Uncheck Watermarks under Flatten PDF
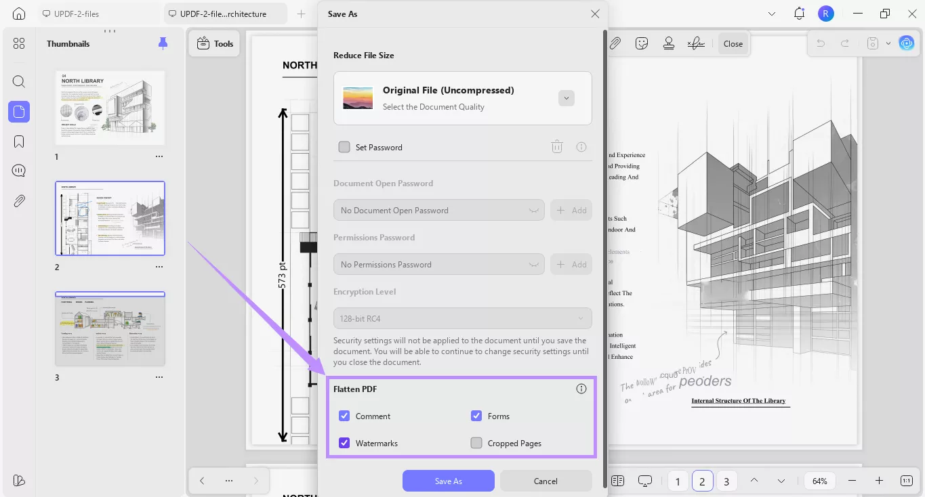This screenshot has width=925, height=497. (345, 443)
